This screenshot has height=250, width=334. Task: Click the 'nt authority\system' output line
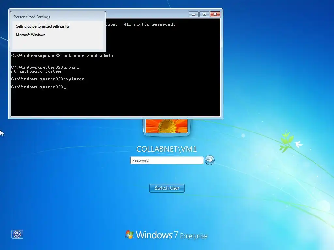tap(36, 71)
